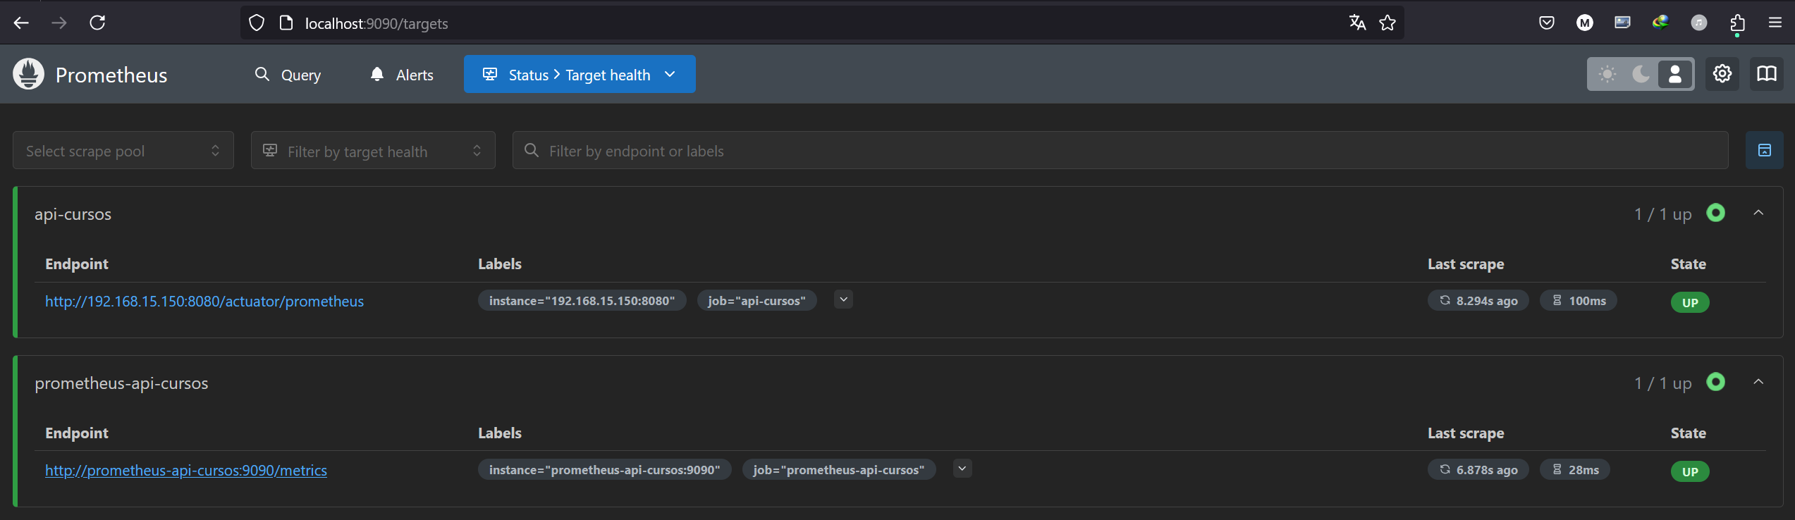Go back with the browser back arrow

pos(21,23)
